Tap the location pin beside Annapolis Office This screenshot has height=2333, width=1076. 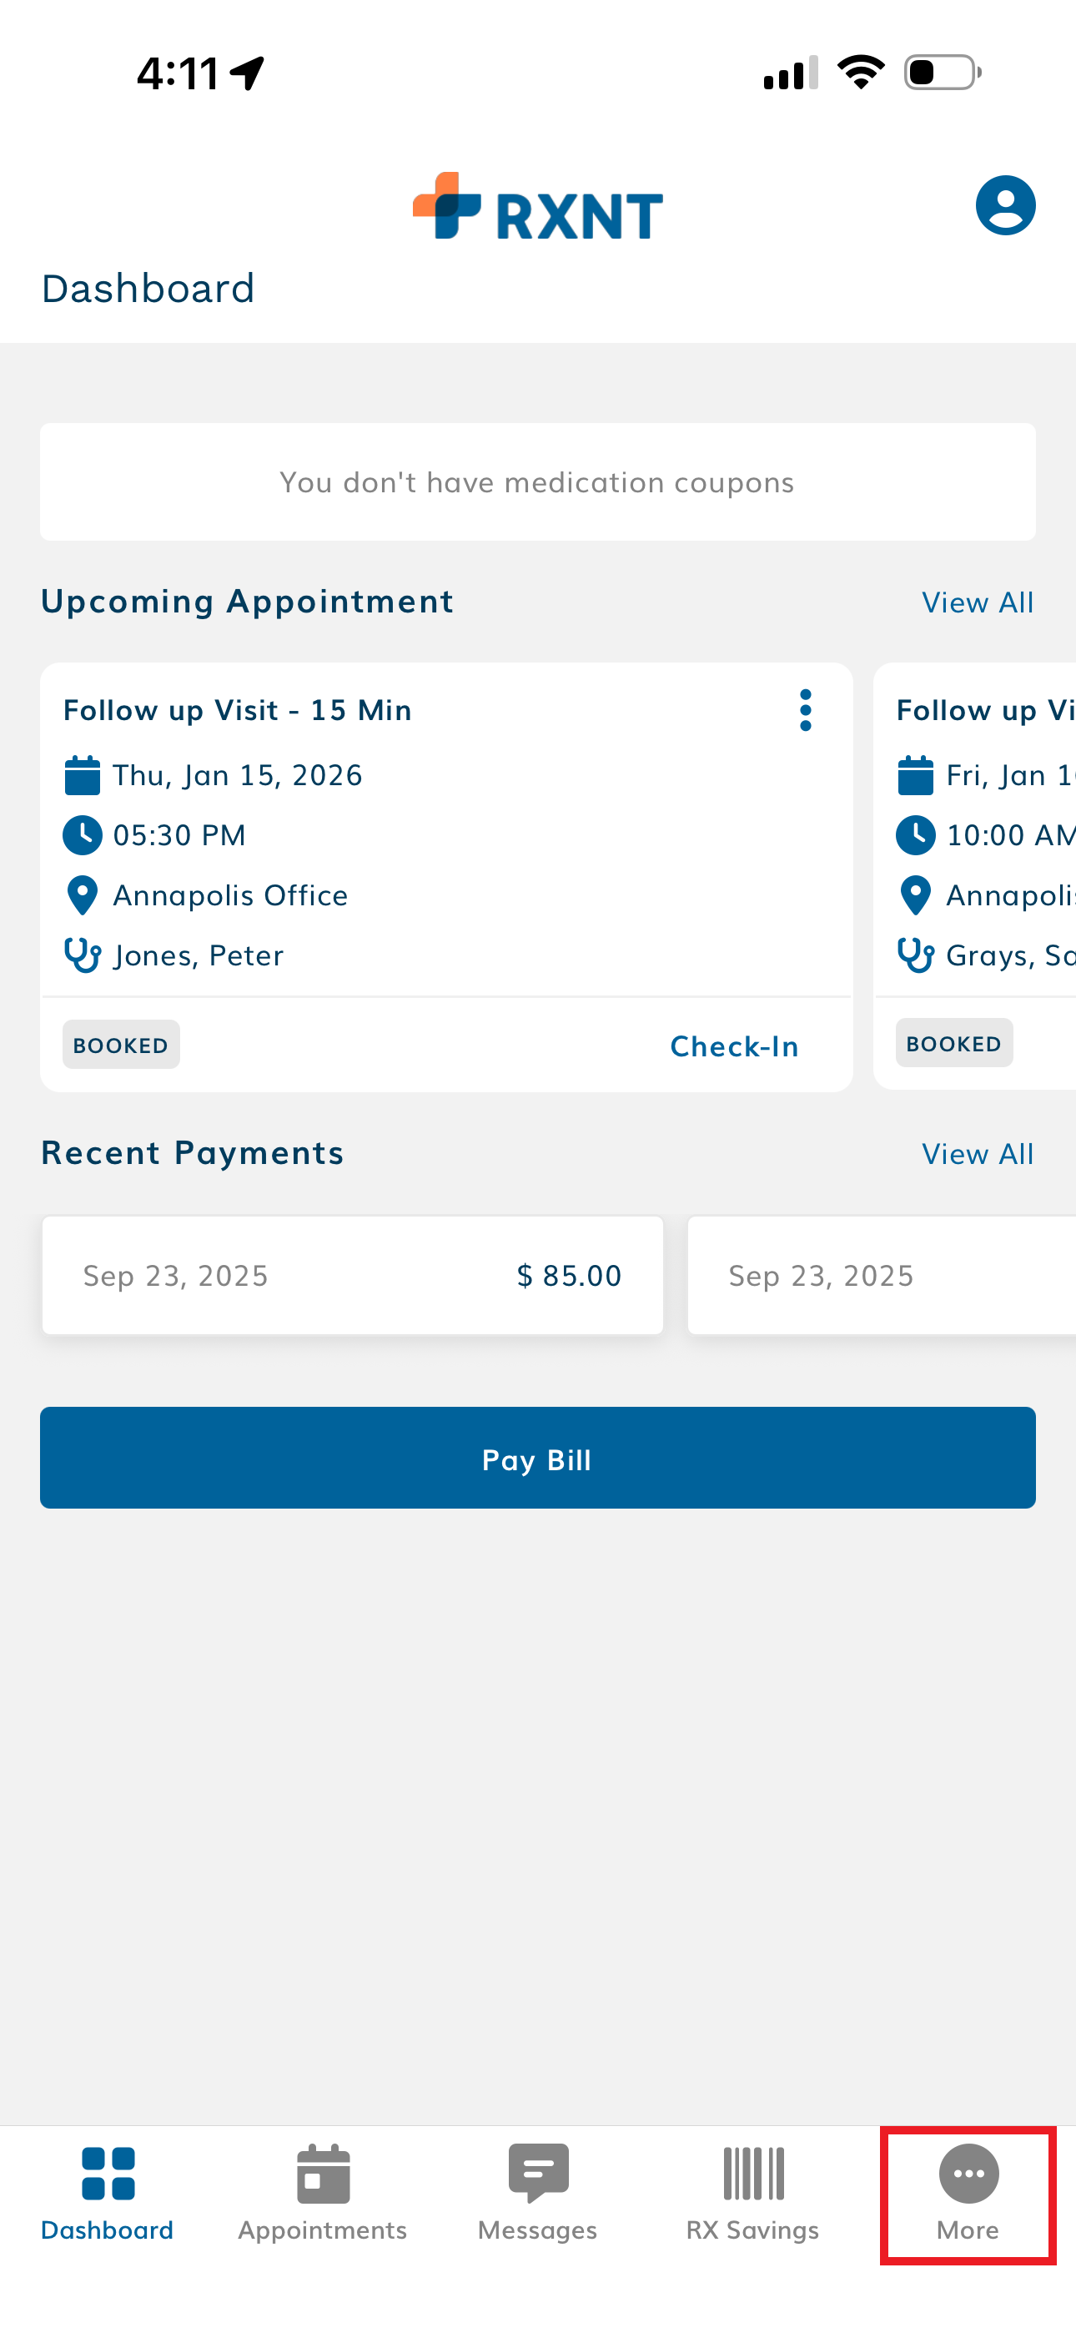83,894
